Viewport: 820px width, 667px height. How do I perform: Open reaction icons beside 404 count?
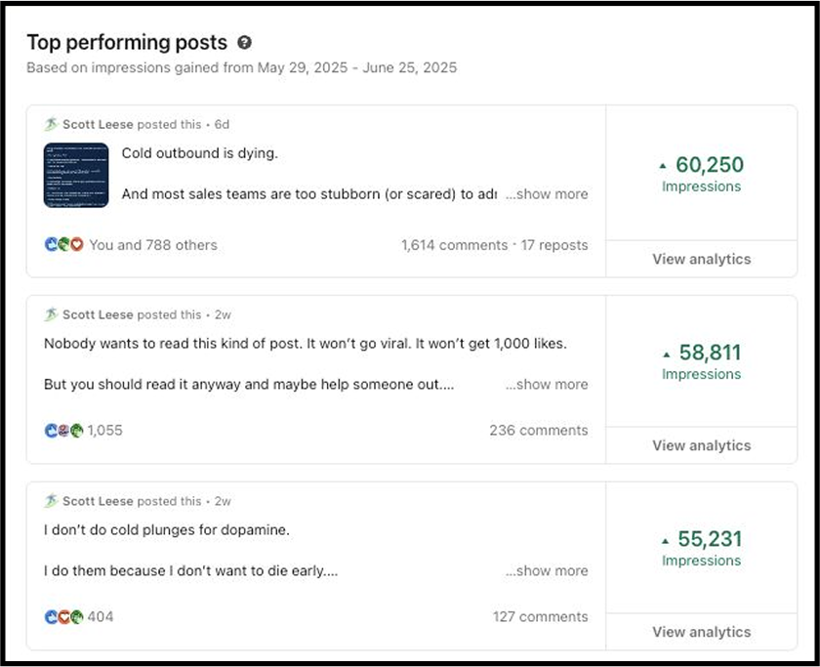click(x=63, y=616)
